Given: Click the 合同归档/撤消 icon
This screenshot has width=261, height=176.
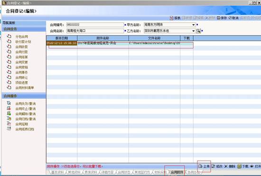Looking at the screenshot, I should tap(9, 119).
